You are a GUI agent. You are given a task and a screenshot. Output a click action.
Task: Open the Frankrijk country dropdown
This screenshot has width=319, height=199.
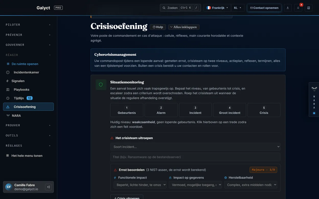(217, 8)
